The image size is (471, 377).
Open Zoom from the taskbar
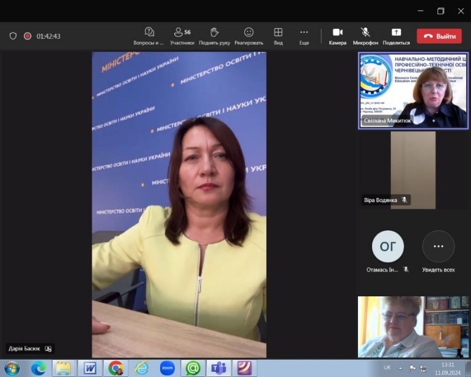coord(167,368)
